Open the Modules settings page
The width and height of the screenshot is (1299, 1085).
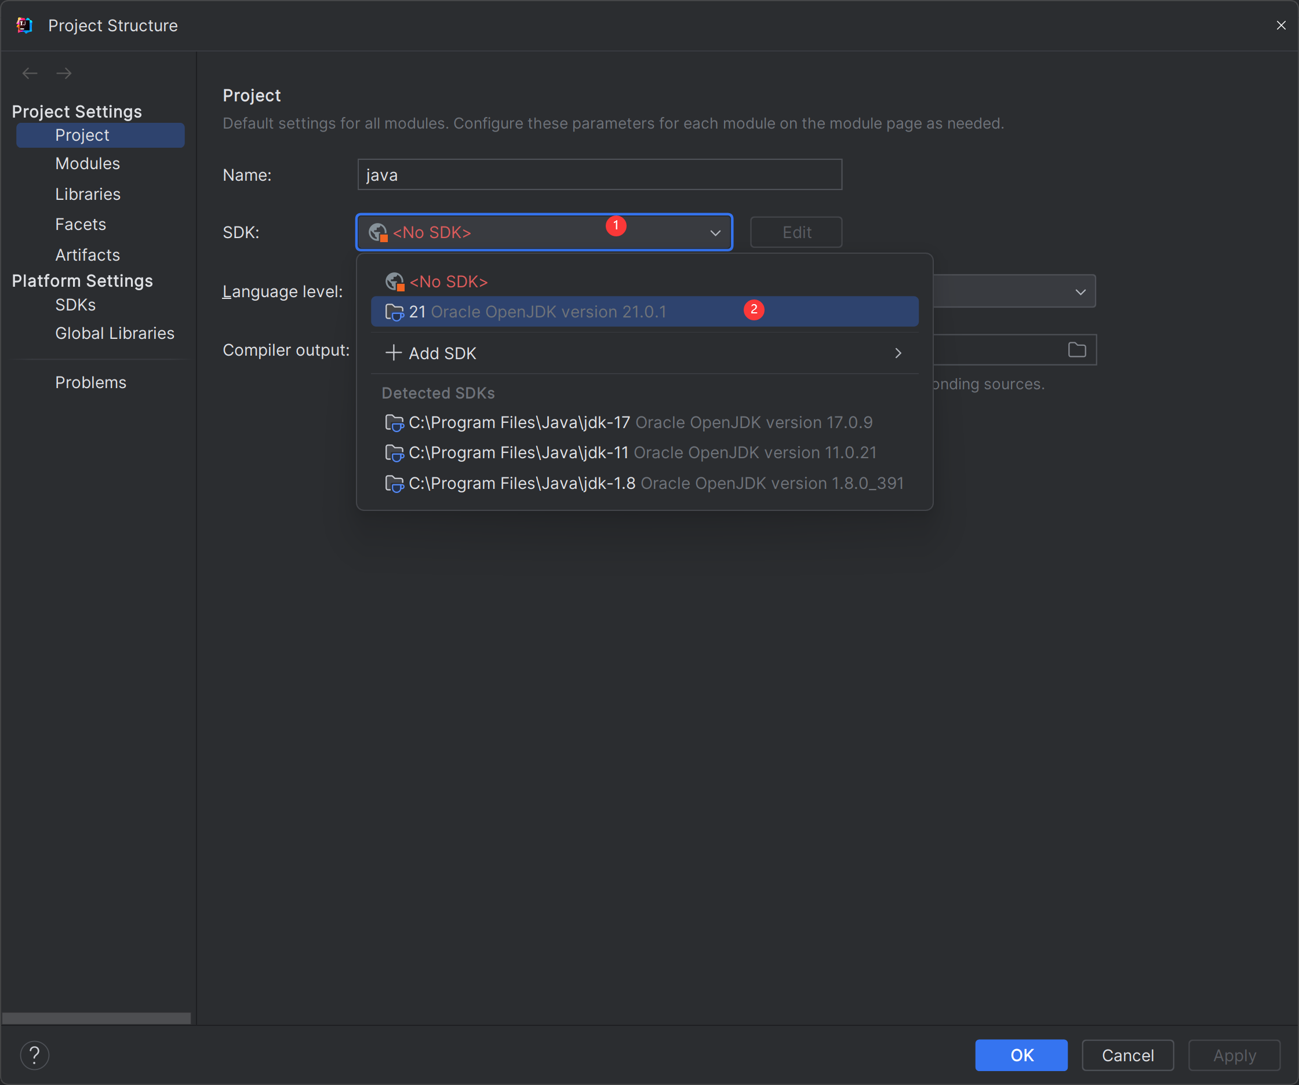(x=87, y=164)
